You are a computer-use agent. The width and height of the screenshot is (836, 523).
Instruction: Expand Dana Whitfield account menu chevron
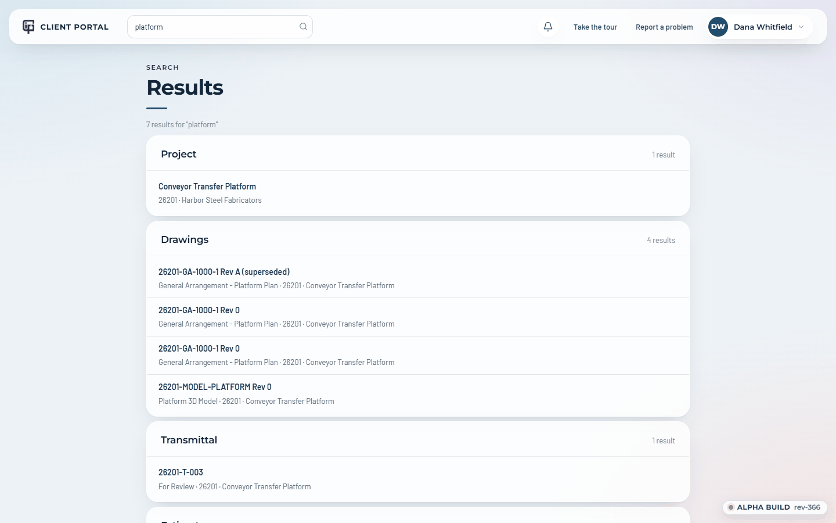801,27
